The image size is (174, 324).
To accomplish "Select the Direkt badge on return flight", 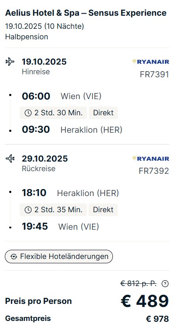I will click(x=103, y=210).
